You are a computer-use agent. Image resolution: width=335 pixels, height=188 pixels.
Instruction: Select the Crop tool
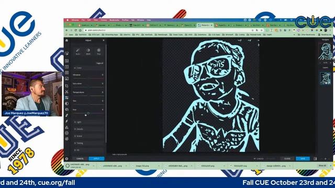tap(66, 86)
